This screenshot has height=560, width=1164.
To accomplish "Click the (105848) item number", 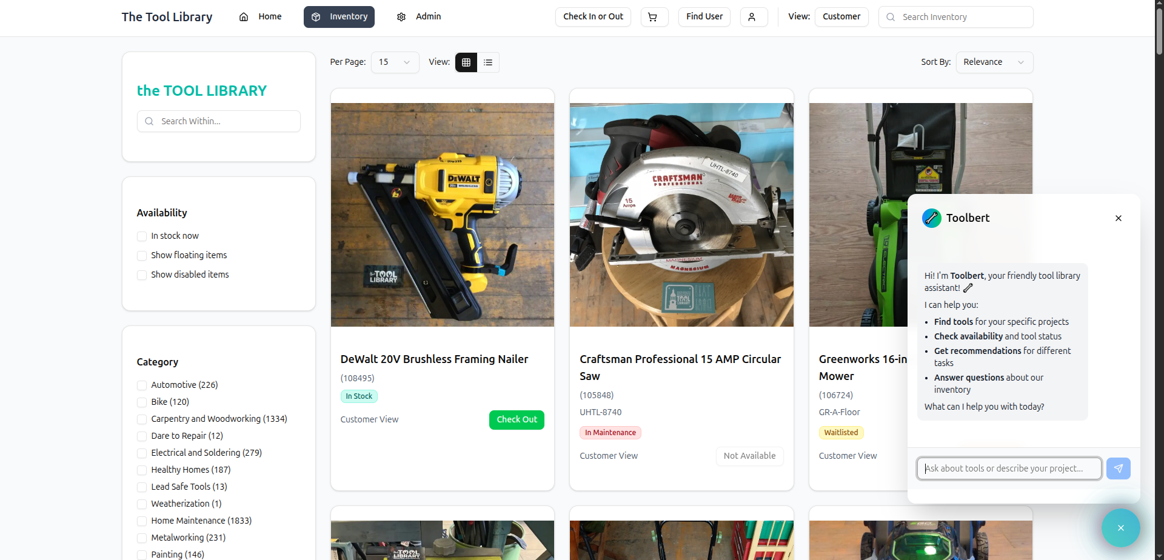I will [x=597, y=396].
